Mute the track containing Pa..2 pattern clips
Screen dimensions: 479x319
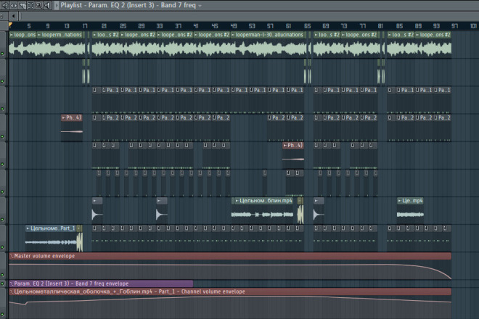[2, 136]
